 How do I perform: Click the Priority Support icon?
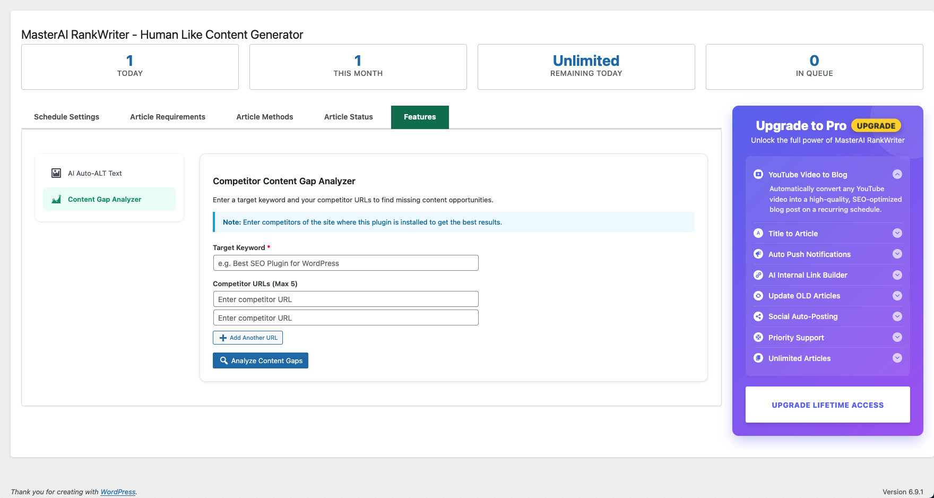pos(758,337)
